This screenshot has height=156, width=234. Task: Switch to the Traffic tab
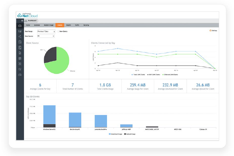pos(77,25)
